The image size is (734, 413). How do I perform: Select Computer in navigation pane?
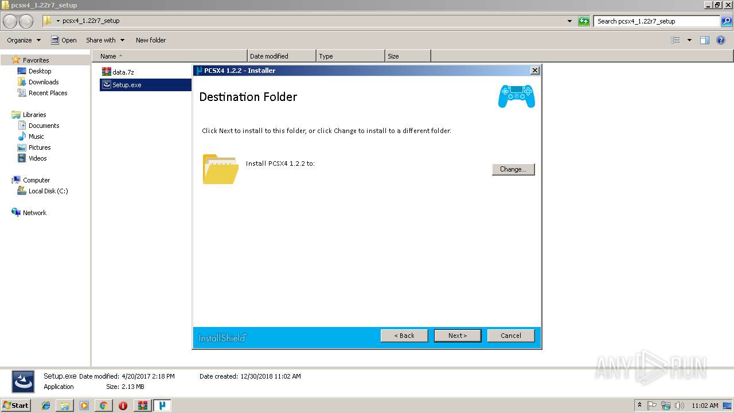point(36,180)
